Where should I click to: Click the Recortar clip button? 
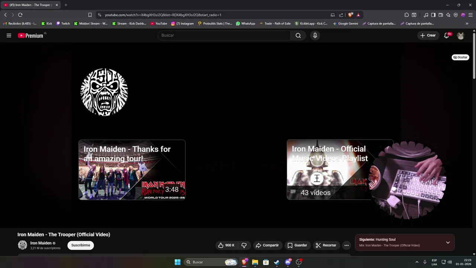[326, 245]
